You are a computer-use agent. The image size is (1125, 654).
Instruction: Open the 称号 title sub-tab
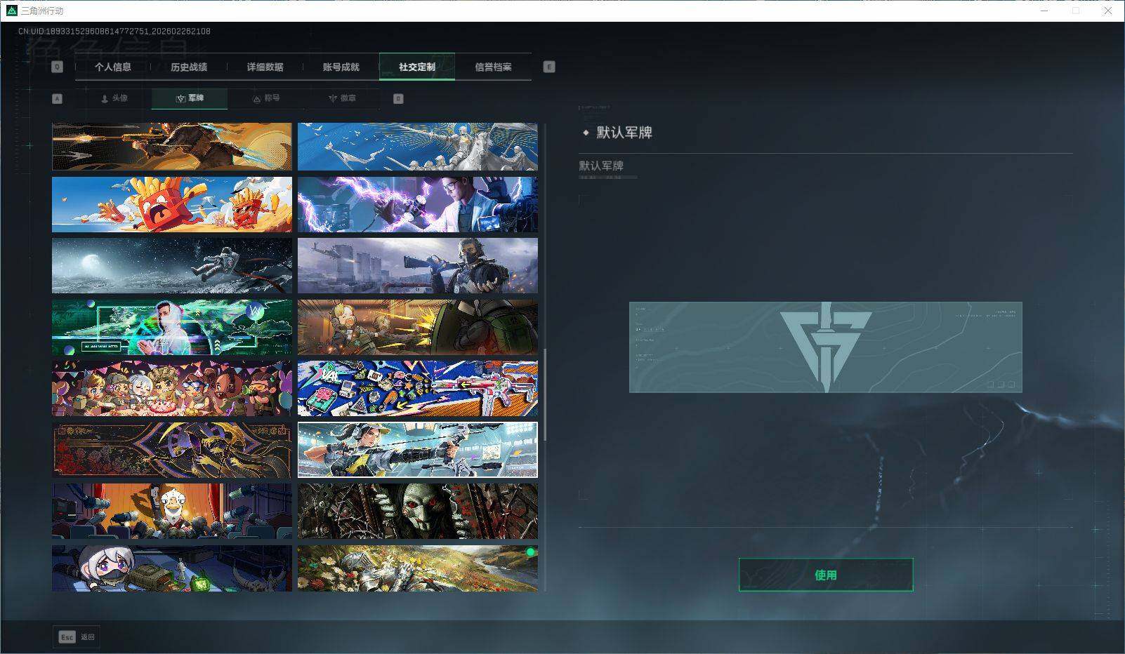point(265,98)
